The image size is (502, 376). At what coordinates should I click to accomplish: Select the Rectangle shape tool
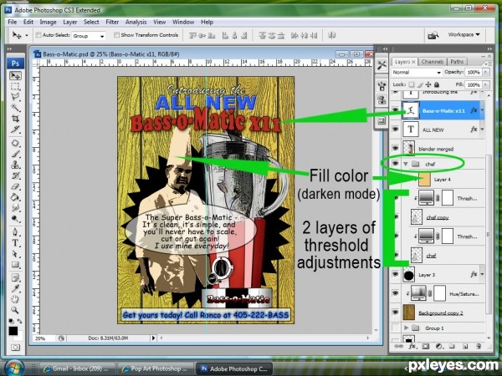pos(15,264)
